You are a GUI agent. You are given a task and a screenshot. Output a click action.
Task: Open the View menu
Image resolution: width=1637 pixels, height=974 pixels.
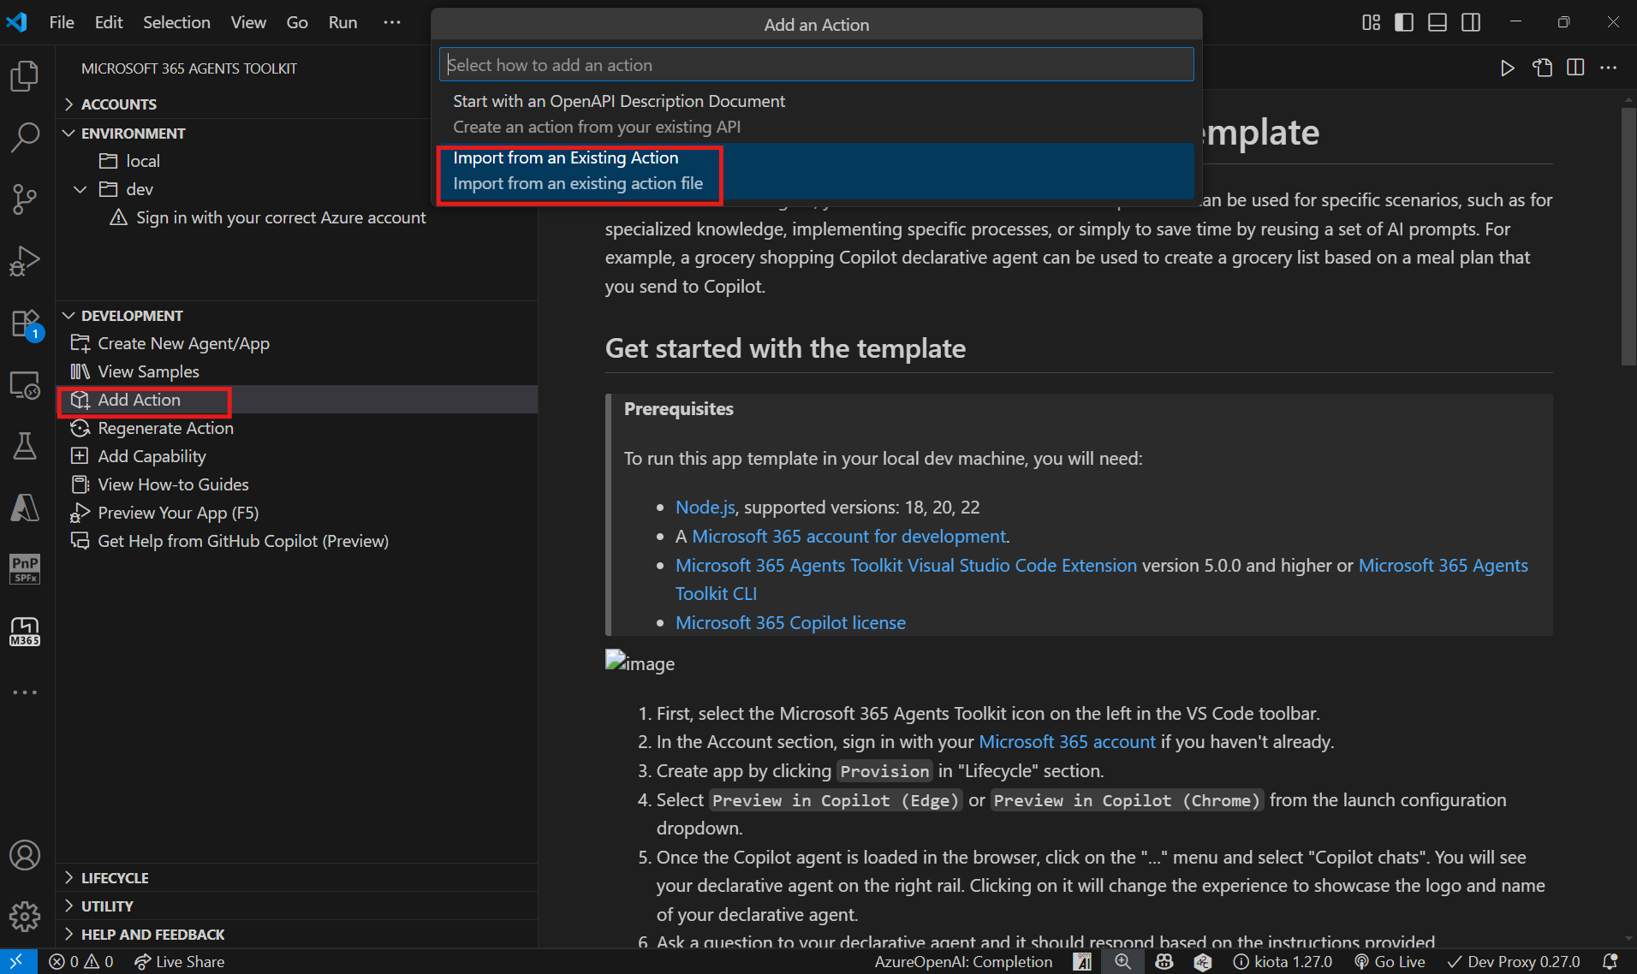[248, 22]
